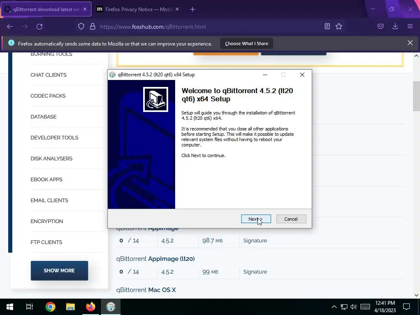Close the qBittorrent download tab
Image resolution: width=420 pixels, height=315 pixels.
pyautogui.click(x=85, y=9)
